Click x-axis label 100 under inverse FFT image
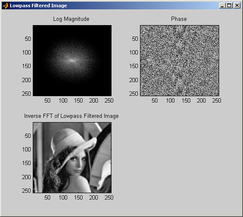This screenshot has height=217, width=243. tap(63, 197)
